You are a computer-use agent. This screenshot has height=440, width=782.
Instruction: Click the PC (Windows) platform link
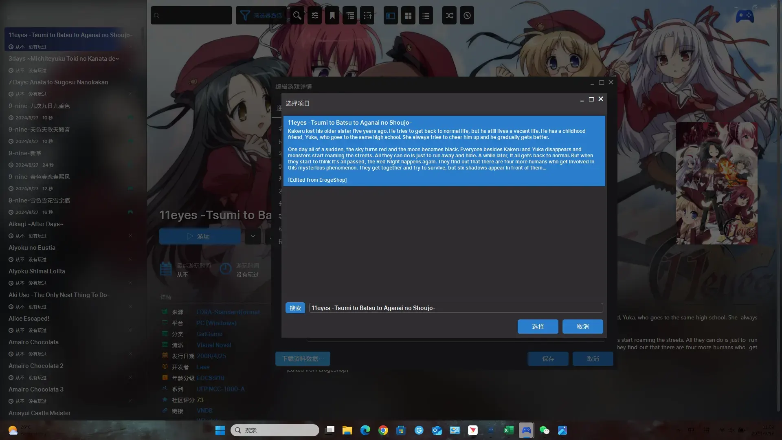(x=216, y=323)
